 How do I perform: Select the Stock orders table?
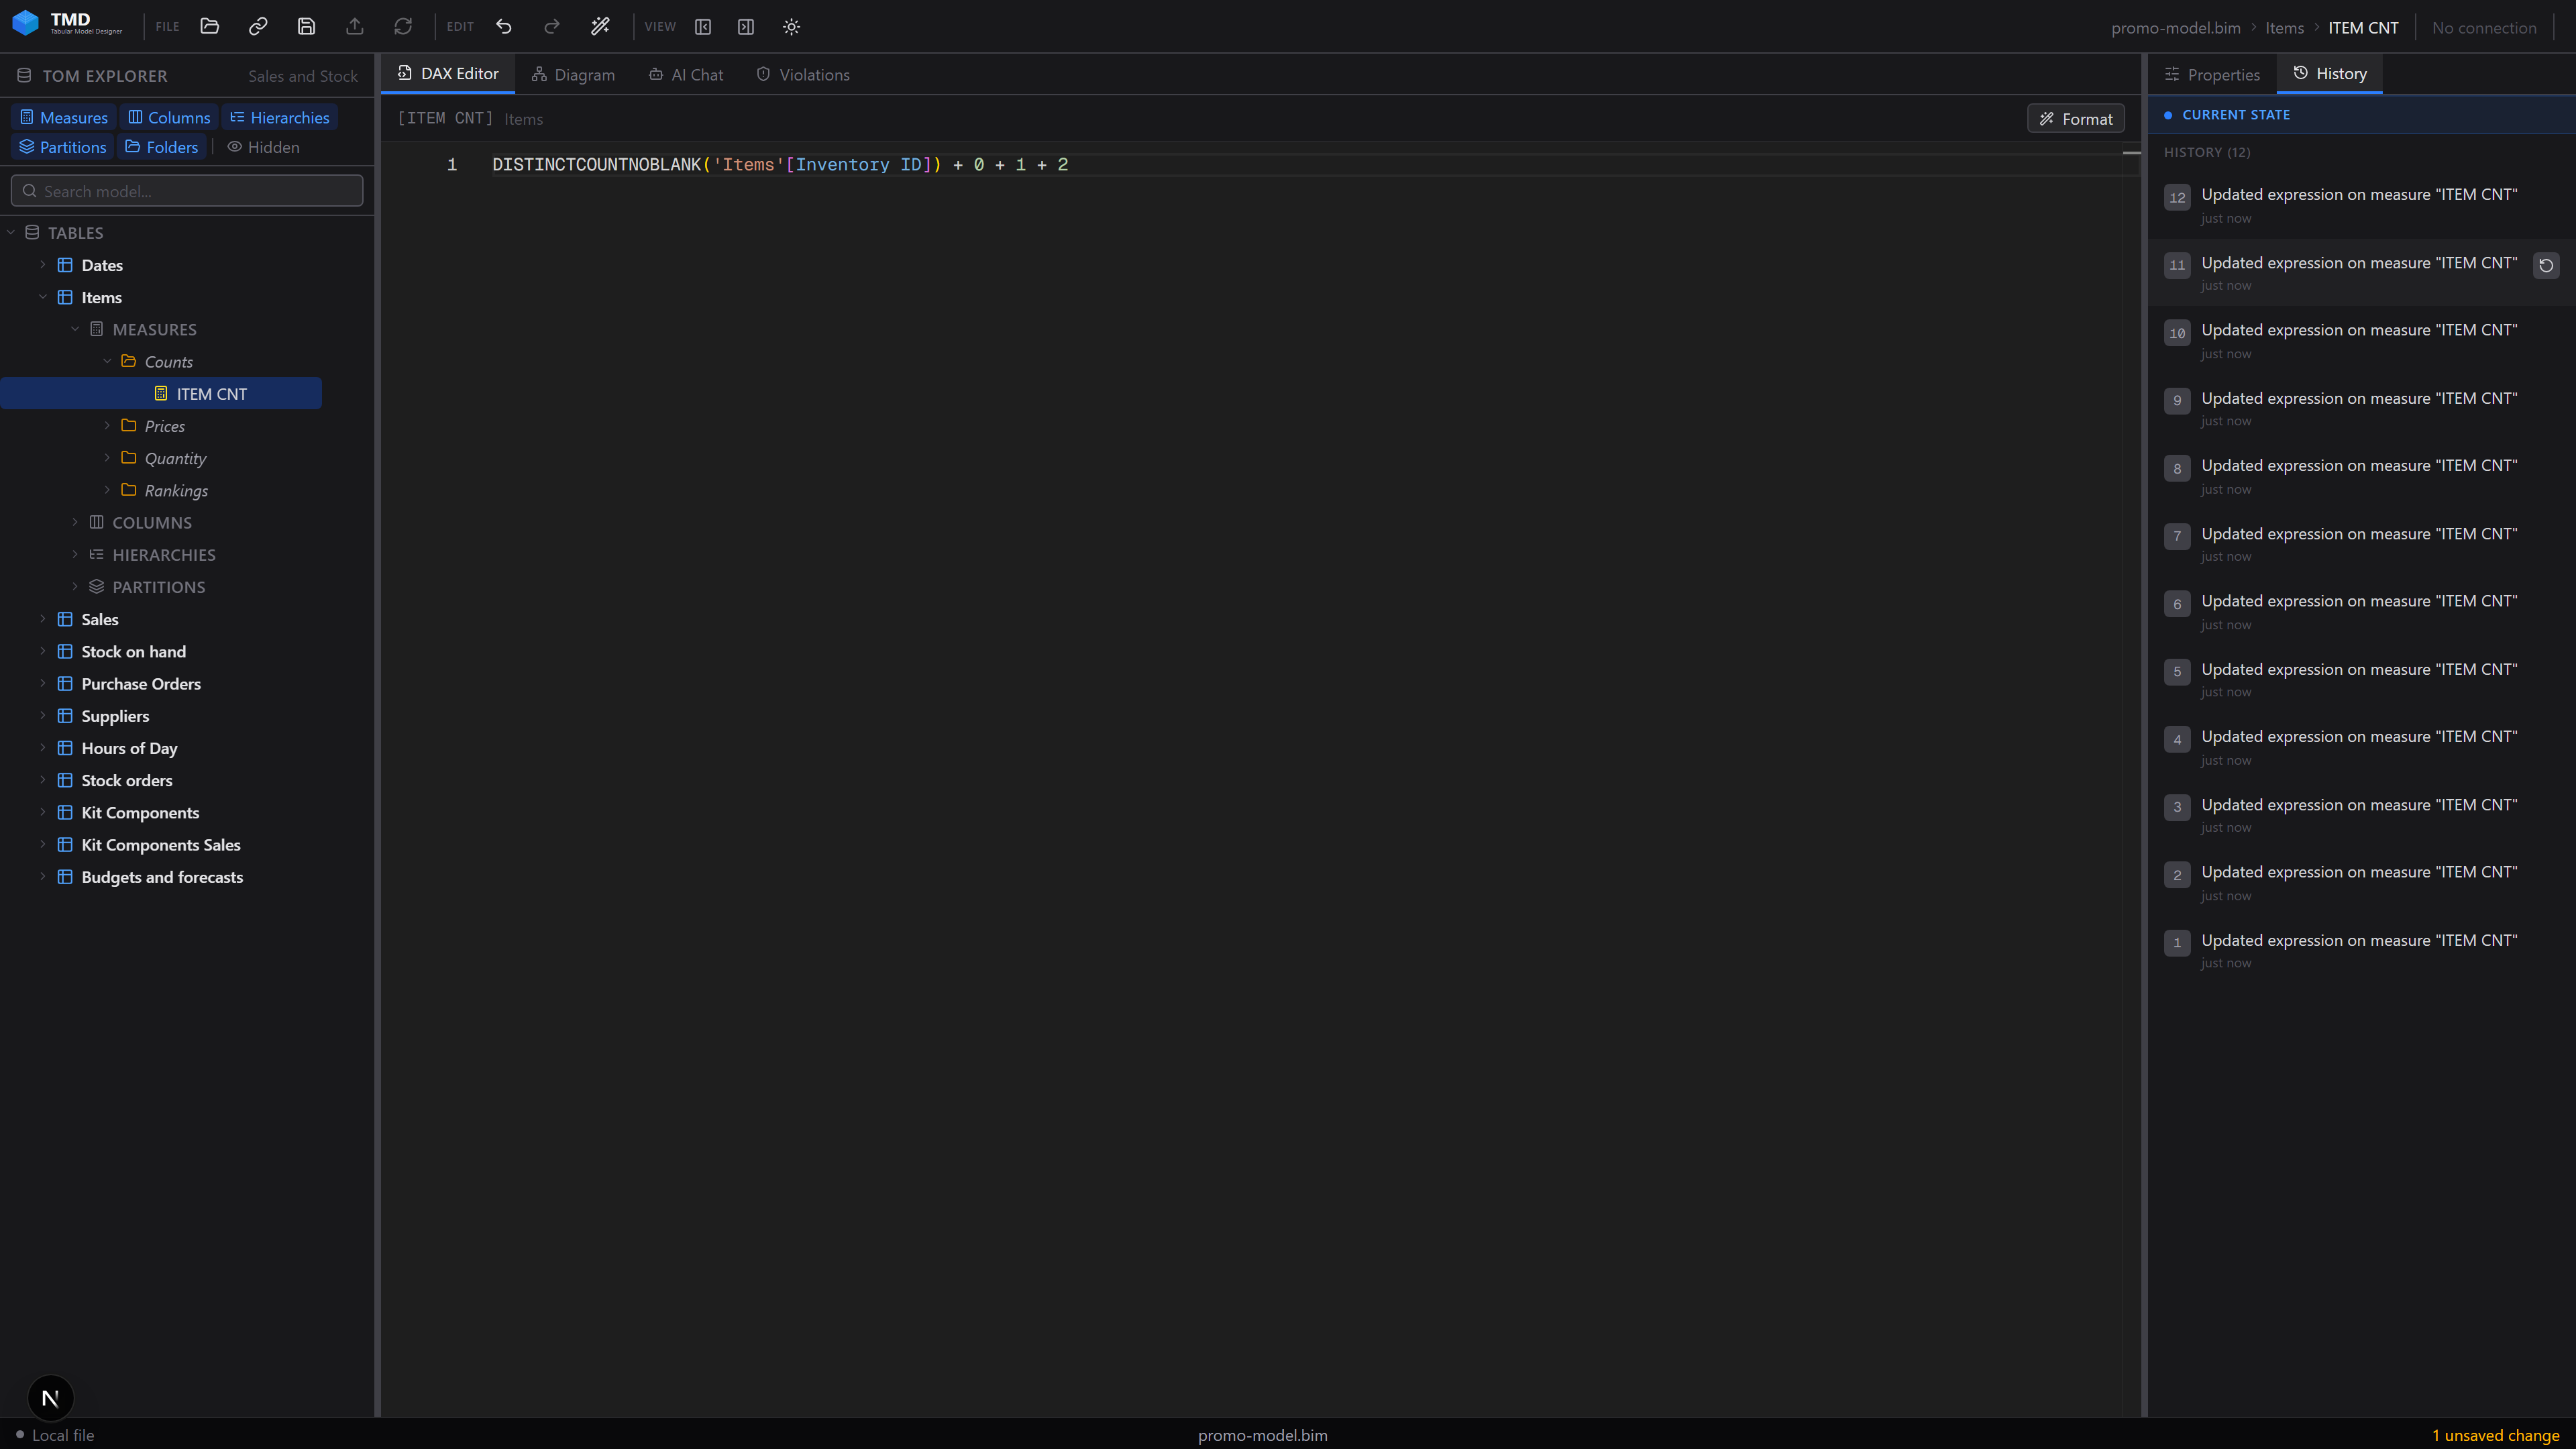(x=127, y=781)
